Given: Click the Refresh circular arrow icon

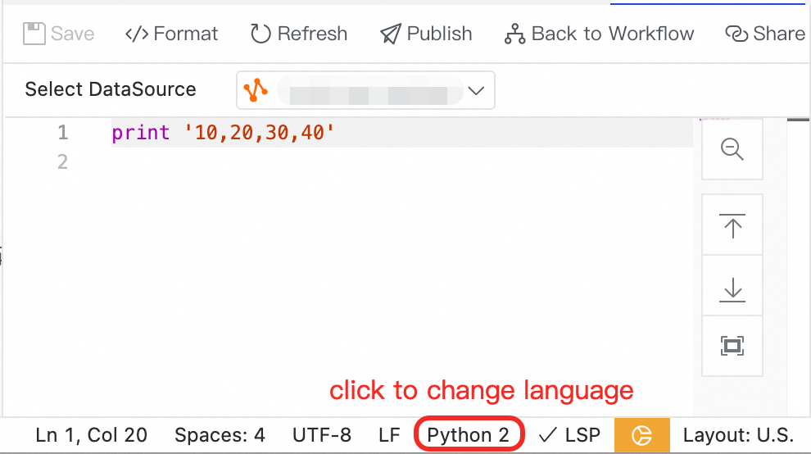Looking at the screenshot, I should (x=261, y=34).
